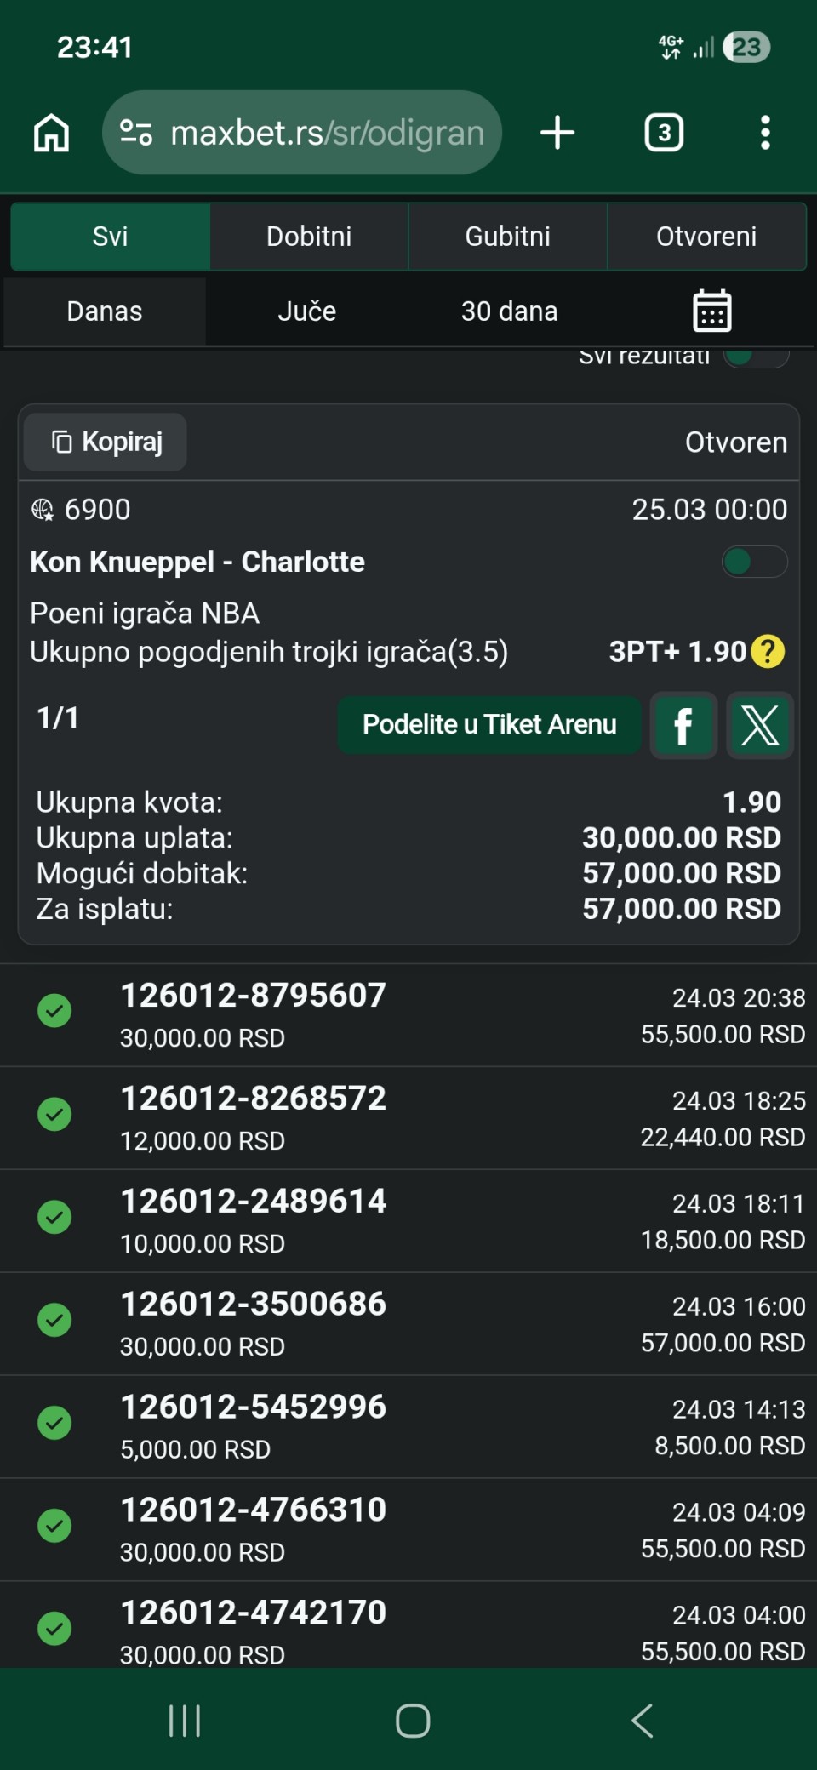The height and width of the screenshot is (1770, 817).
Task: Open the calendar date picker
Action: (x=711, y=311)
